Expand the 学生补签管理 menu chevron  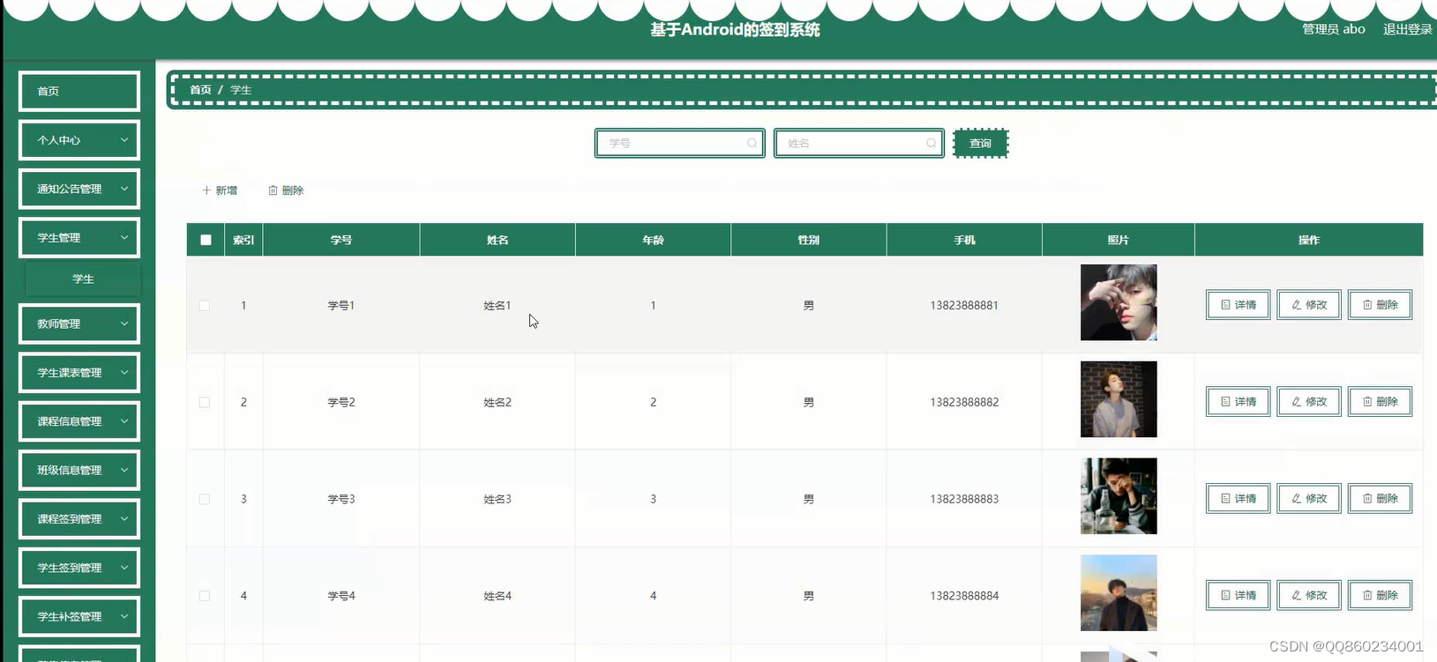coord(124,616)
